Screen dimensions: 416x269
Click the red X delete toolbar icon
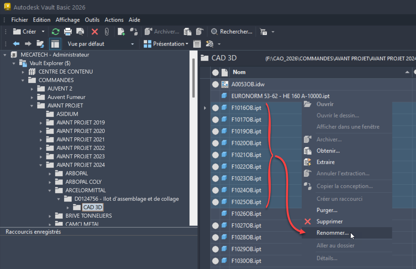(95, 32)
